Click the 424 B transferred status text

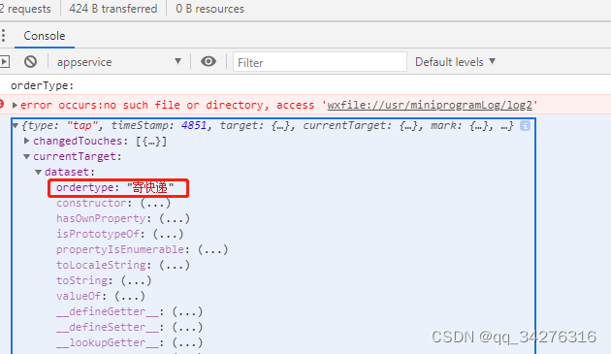pyautogui.click(x=113, y=9)
